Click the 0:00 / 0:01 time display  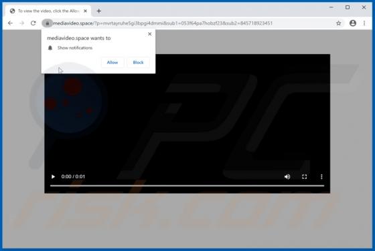click(x=73, y=177)
